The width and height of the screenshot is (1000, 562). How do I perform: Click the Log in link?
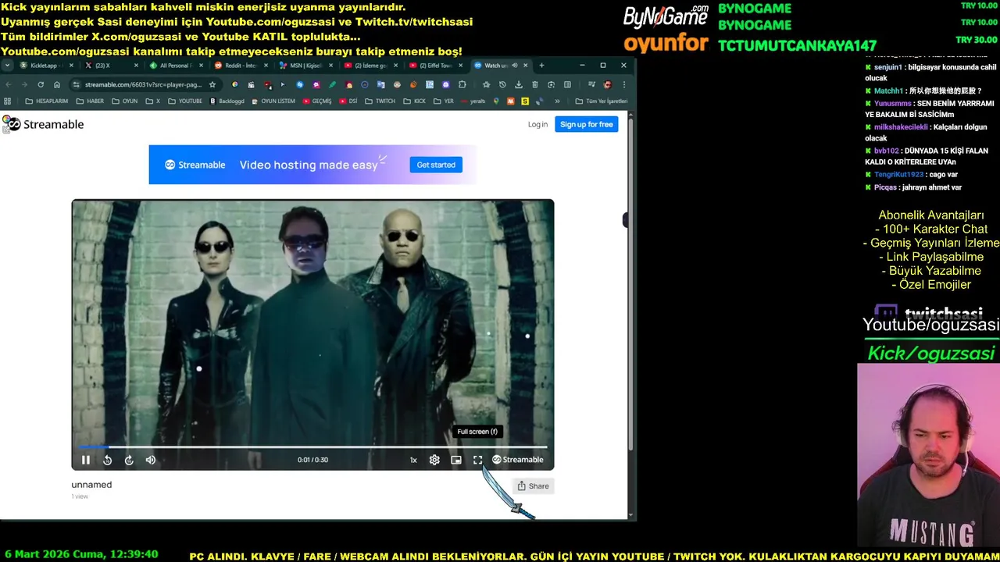(537, 124)
